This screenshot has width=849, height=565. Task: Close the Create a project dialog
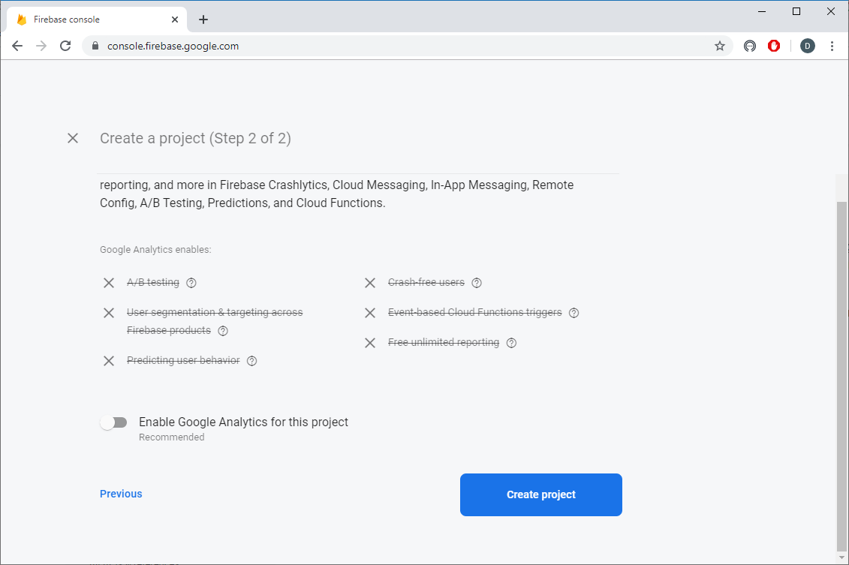pyautogui.click(x=73, y=138)
